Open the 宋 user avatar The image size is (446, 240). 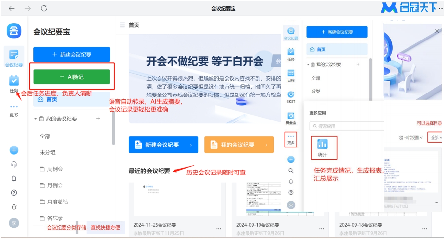point(291,205)
